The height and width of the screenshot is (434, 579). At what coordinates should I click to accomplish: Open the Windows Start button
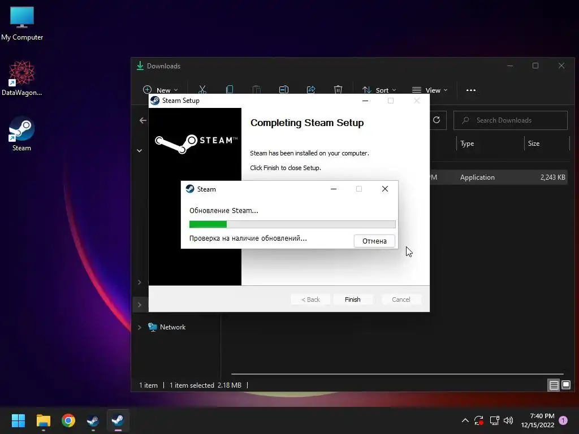click(18, 420)
